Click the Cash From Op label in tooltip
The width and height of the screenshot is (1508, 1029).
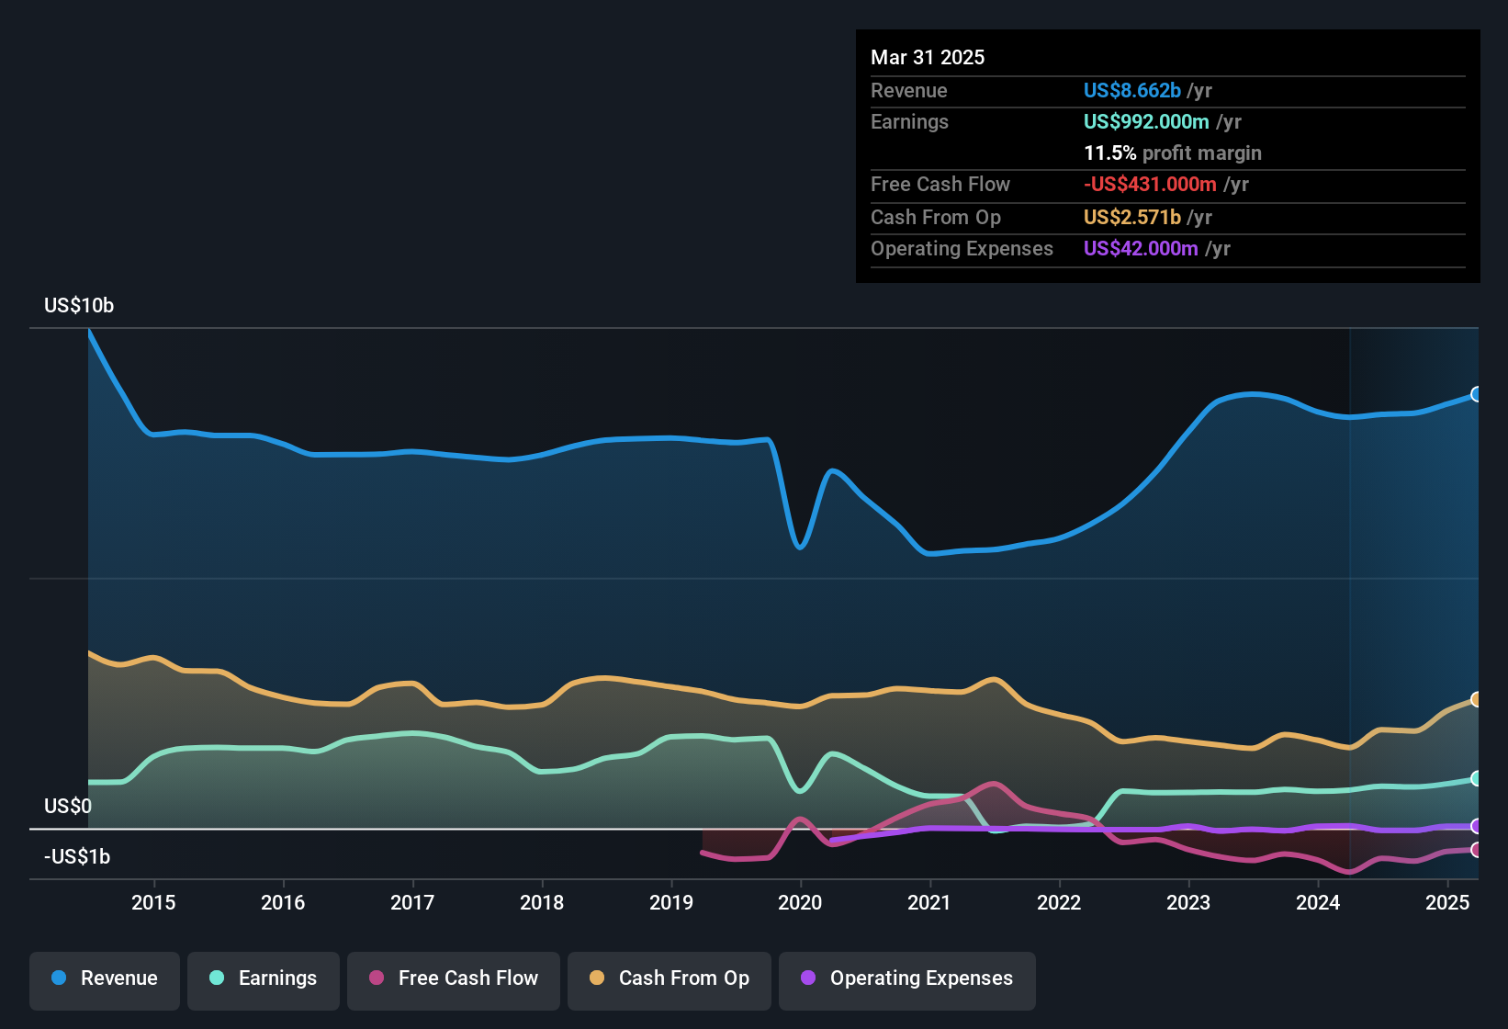tap(936, 217)
